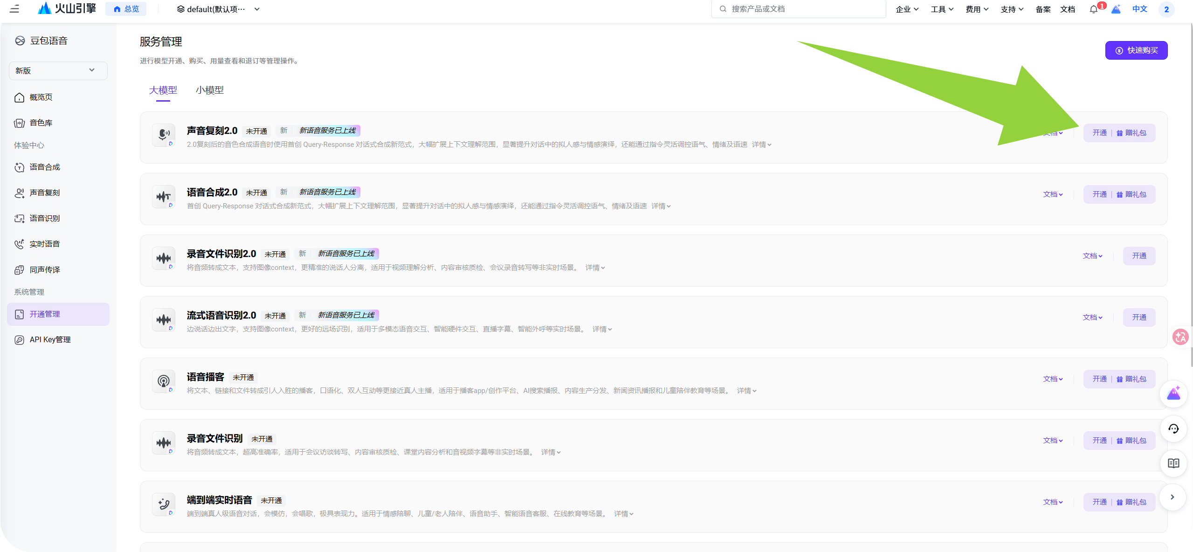Select the 大模型 tab
The width and height of the screenshot is (1193, 552).
coord(163,90)
